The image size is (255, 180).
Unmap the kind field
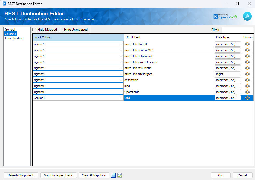coord(247,86)
